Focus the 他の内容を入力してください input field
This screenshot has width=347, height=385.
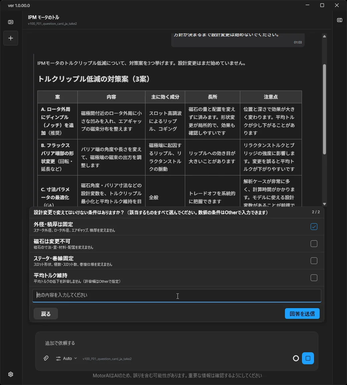[177, 295]
